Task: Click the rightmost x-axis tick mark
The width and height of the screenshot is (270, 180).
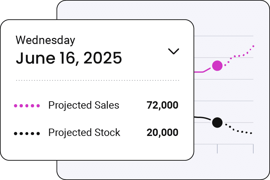Action: (x=253, y=148)
